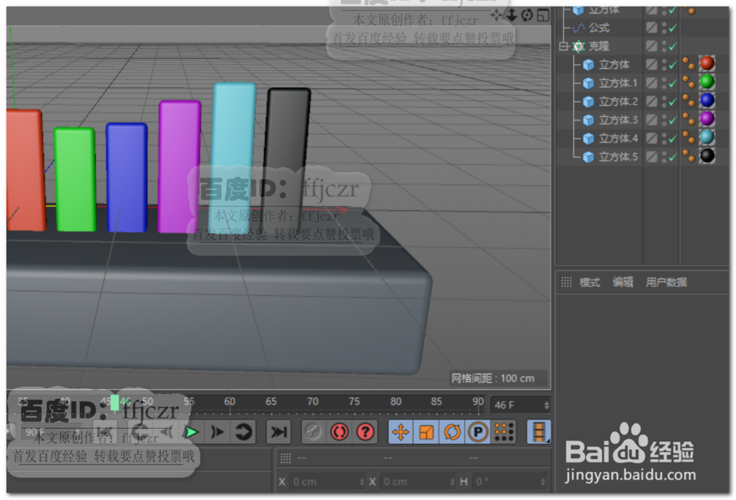Toggle scale keyframe recording icon
Screen dimensions: 736x500
tap(426, 432)
